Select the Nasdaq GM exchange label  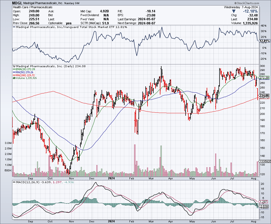(x=73, y=3)
